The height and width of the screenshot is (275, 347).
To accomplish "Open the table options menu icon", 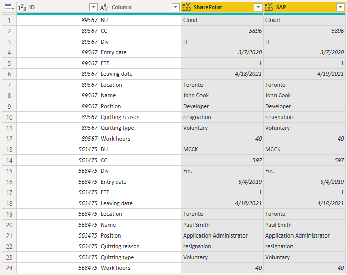I will [9, 8].
